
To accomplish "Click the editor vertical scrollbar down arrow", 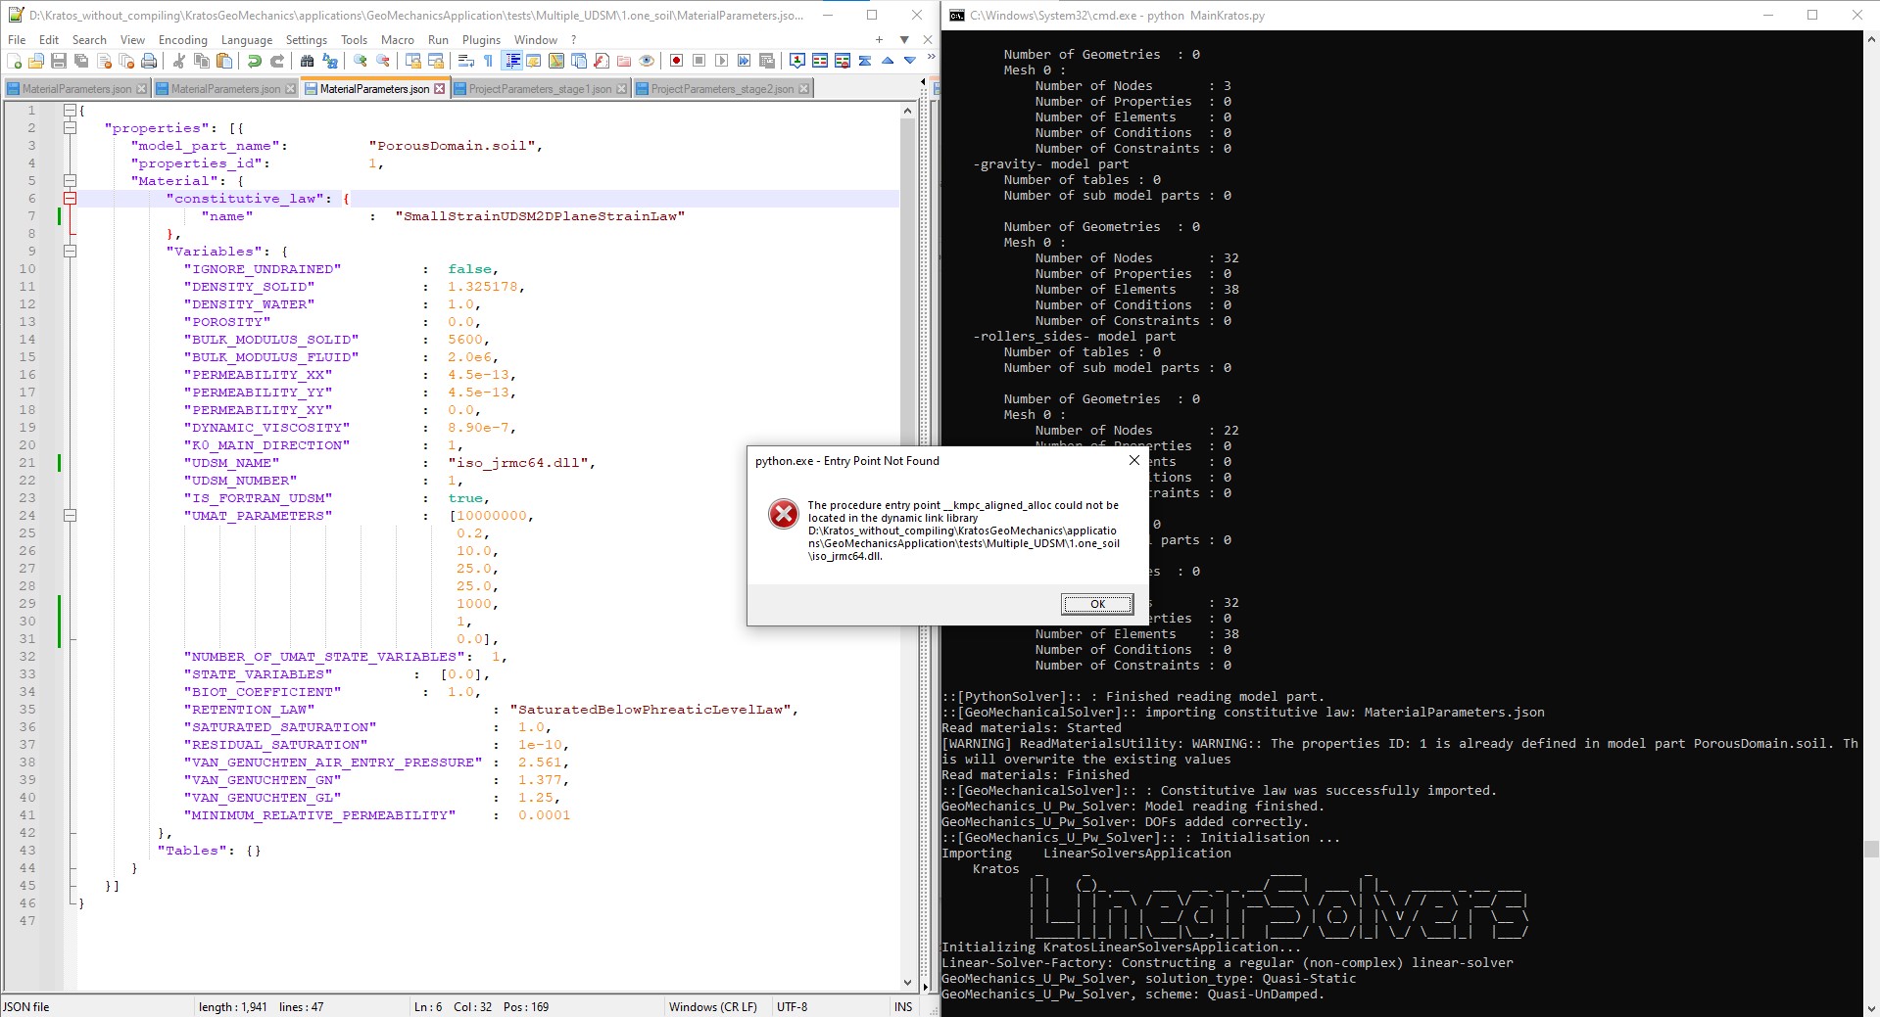I will point(907,983).
